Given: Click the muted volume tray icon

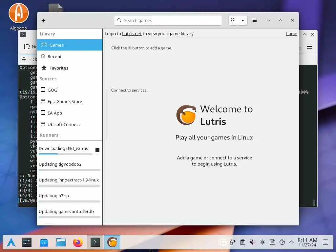Looking at the screenshot, I should pos(252,242).
